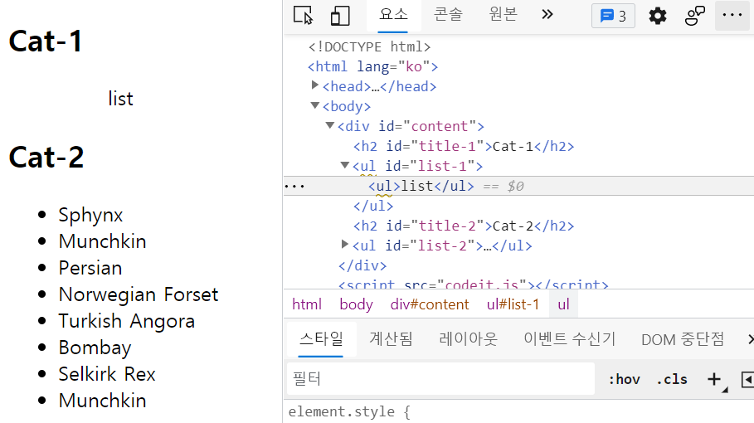
Task: Activate the inspect element picker tool
Action: (303, 16)
